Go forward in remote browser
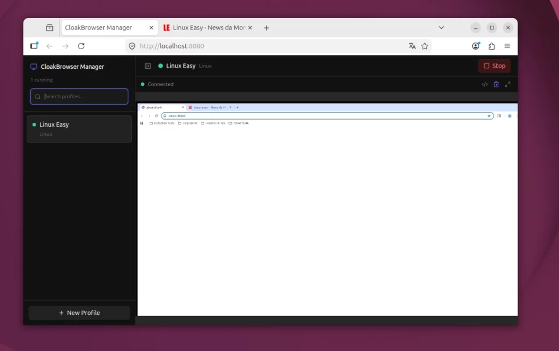The image size is (559, 351). click(149, 116)
